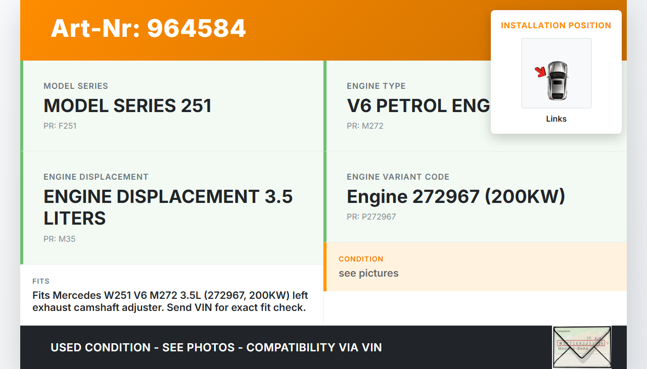Click the Engine Variant Code label
This screenshot has width=647, height=369.
[398, 177]
